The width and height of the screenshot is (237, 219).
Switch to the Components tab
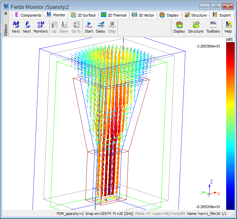pos(28,15)
